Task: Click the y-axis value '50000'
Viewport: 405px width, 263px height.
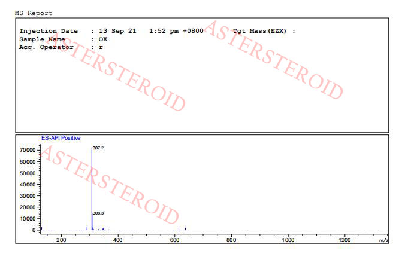Action: tap(28, 173)
